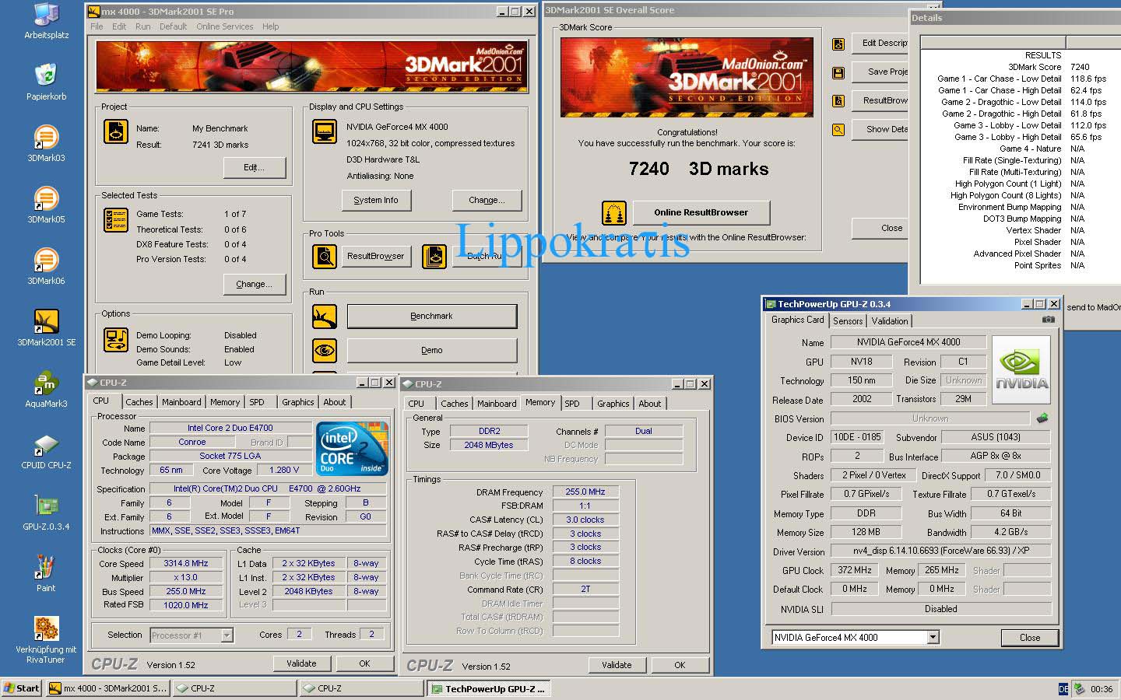Open the GPU selection dropdown in GPU-Z
The image size is (1121, 700).
click(933, 638)
